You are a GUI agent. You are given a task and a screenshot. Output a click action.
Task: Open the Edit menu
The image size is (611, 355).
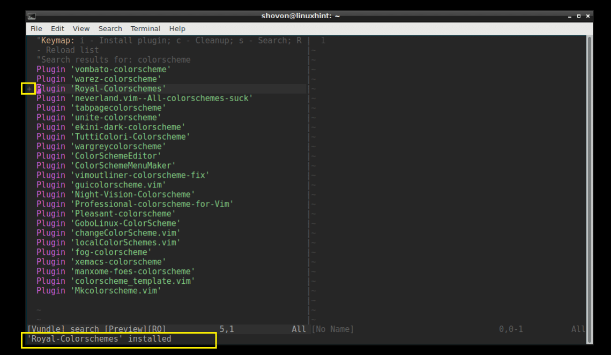point(57,28)
